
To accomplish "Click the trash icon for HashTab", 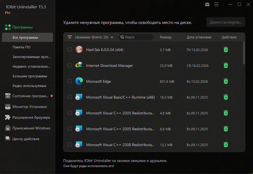I will [226, 50].
